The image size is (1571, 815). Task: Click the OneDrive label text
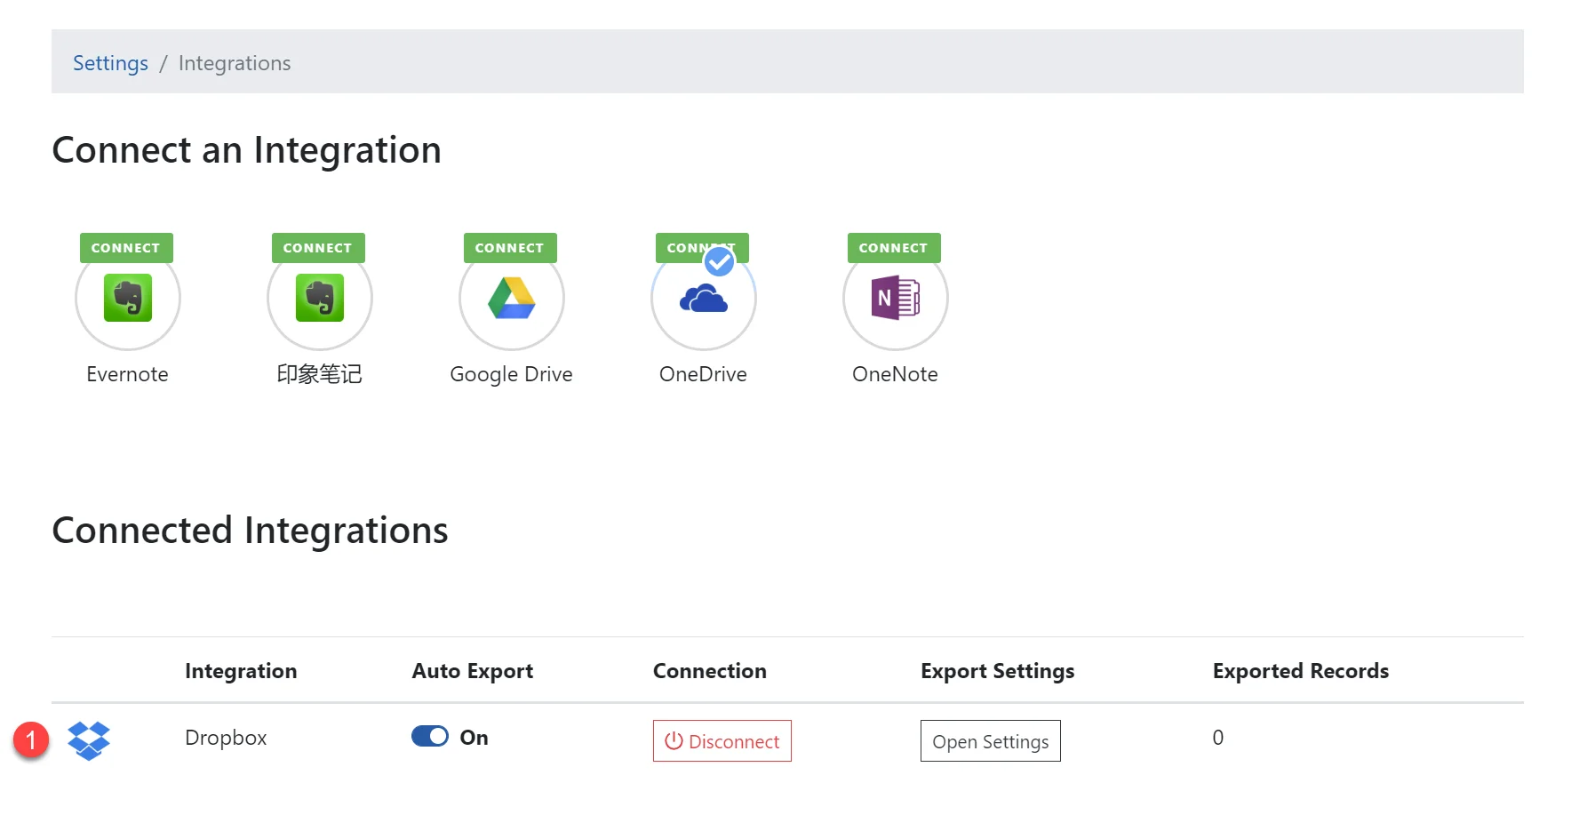click(703, 374)
